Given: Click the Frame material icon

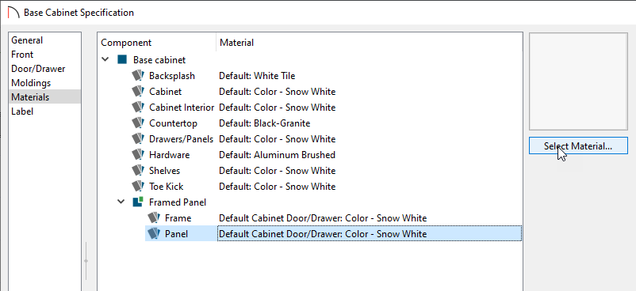Looking at the screenshot, I should [x=154, y=217].
